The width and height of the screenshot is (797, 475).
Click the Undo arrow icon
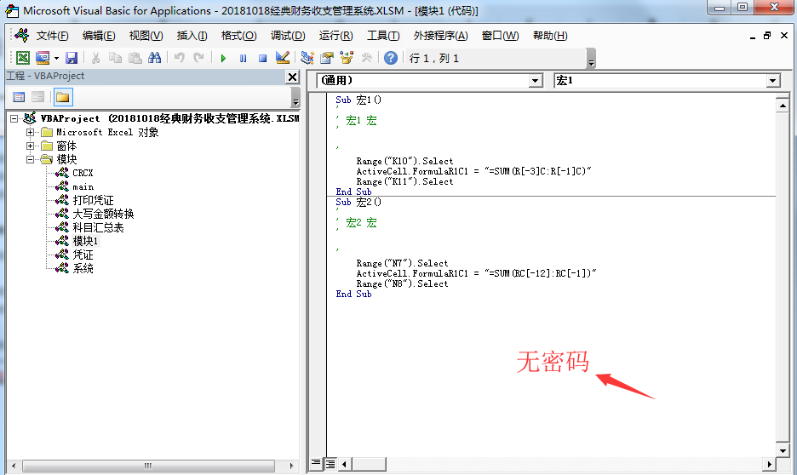click(x=179, y=58)
